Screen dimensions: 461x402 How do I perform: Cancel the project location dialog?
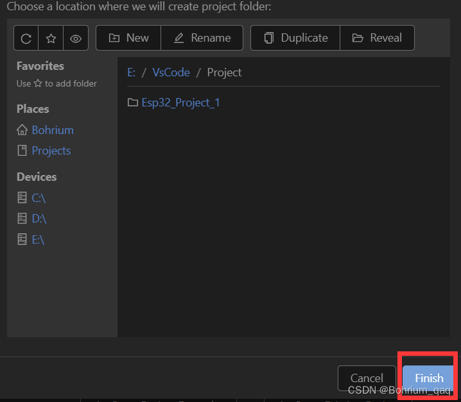point(367,378)
